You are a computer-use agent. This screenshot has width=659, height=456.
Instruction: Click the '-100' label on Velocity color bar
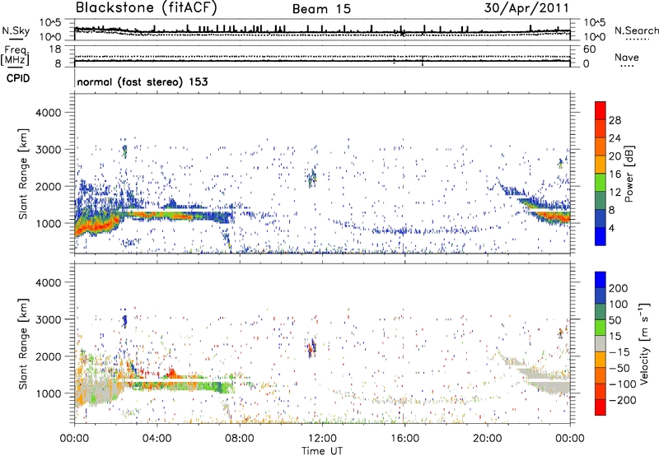(622, 384)
